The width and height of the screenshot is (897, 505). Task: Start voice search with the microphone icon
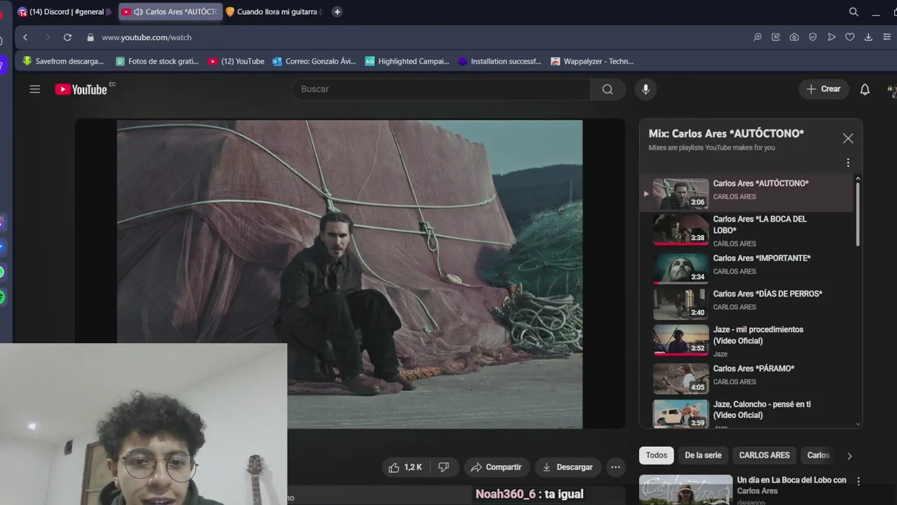coord(645,89)
